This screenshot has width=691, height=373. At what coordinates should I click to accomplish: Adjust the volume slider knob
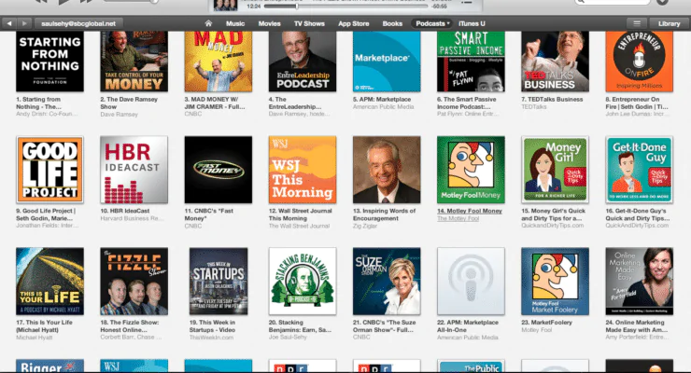click(x=154, y=2)
